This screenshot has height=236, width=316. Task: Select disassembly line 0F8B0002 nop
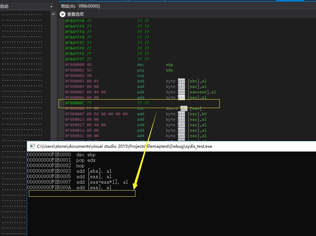(x=105, y=76)
